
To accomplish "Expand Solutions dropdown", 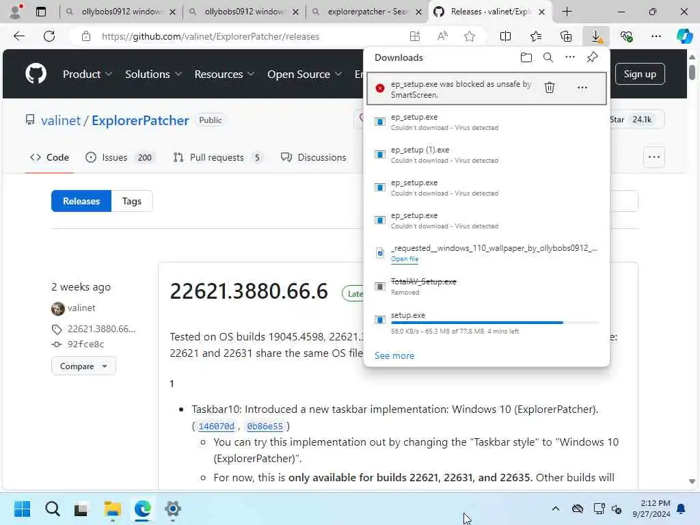I will (153, 74).
